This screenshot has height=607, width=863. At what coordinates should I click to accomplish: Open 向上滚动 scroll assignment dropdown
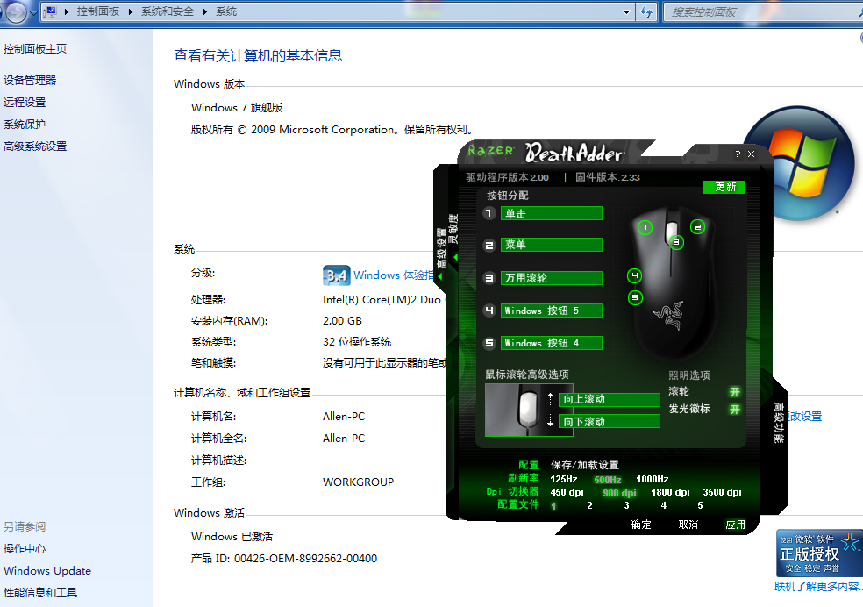point(610,399)
